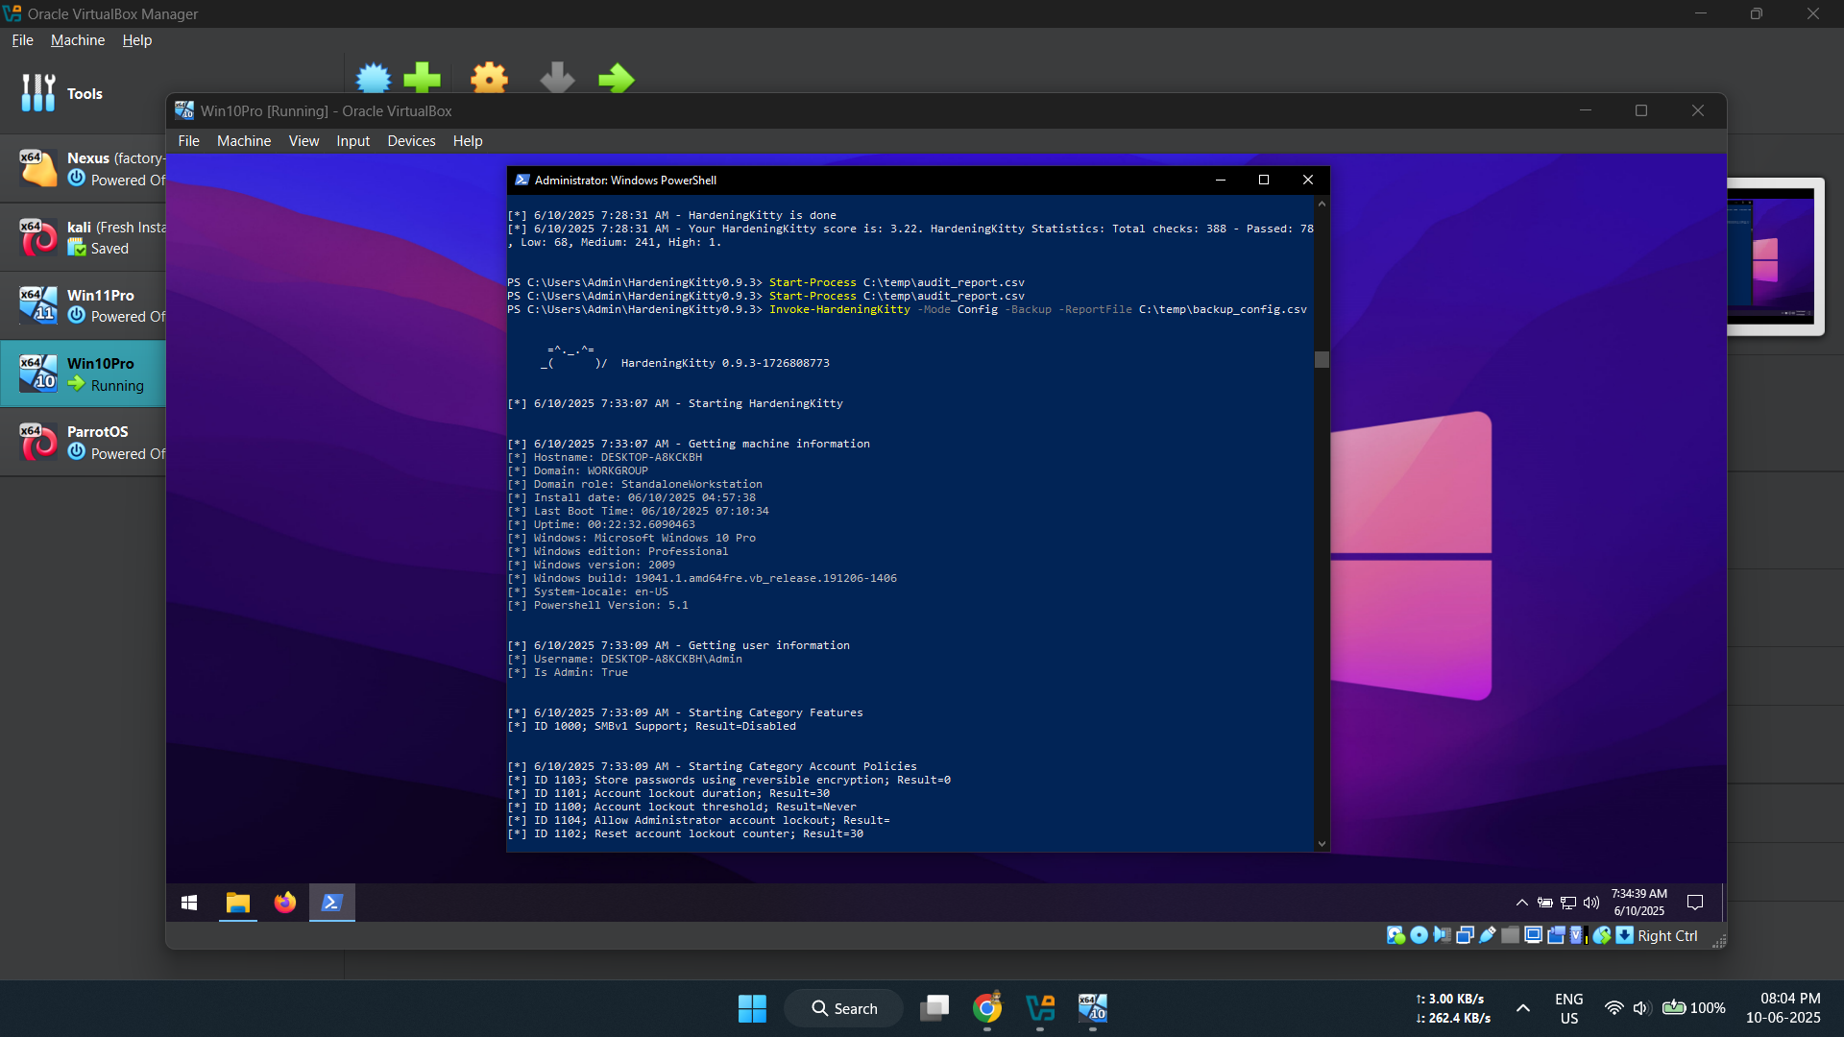Click VirtualBox Manager icon on host taskbar
Viewport: 1844px width, 1037px height.
coord(1040,1008)
